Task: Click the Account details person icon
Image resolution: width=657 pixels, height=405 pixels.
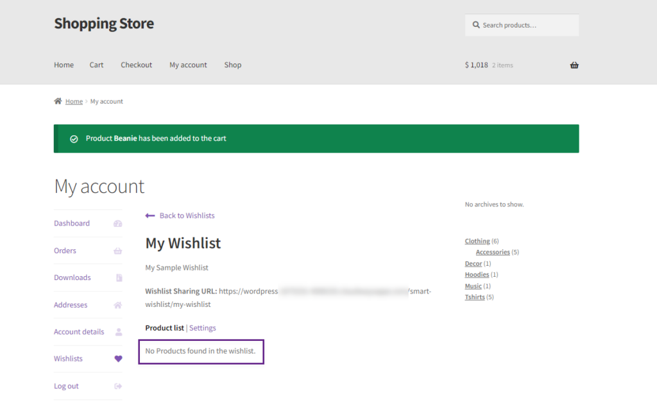Action: coord(119,332)
